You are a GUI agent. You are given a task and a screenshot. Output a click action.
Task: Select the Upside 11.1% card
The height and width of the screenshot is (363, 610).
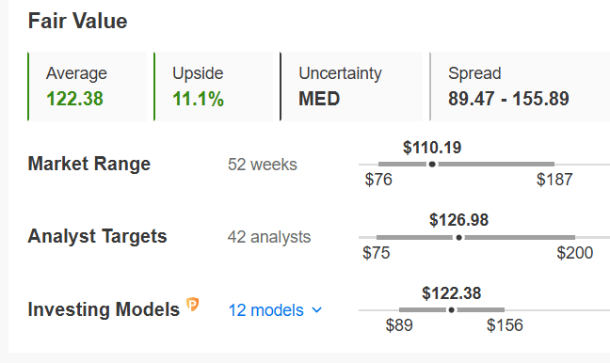214,87
